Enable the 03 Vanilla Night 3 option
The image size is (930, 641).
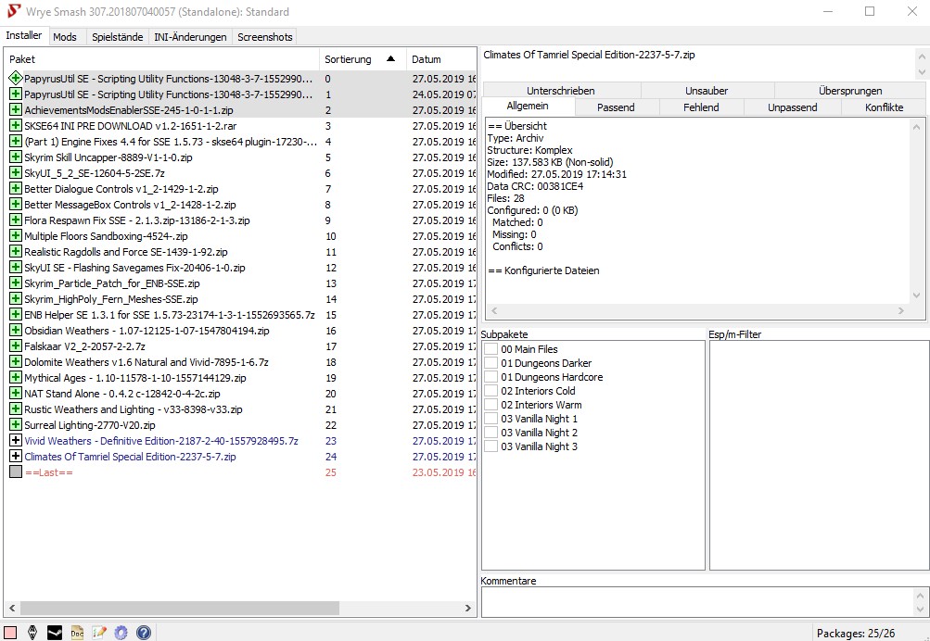[x=491, y=446]
